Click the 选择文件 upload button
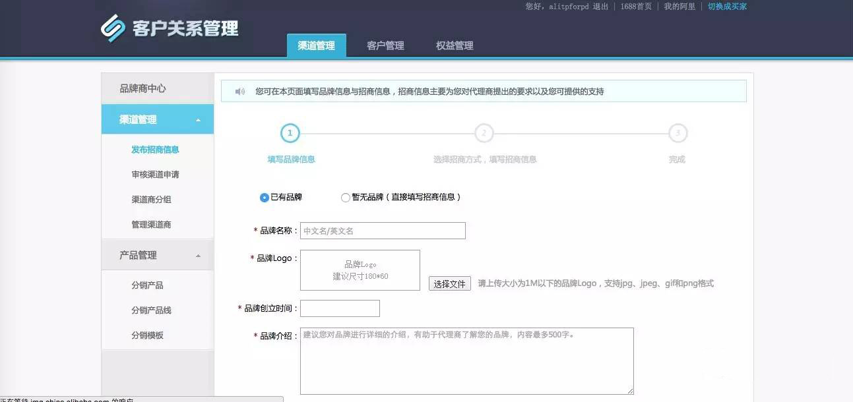Viewport: 853px width, 402px height. [x=450, y=284]
